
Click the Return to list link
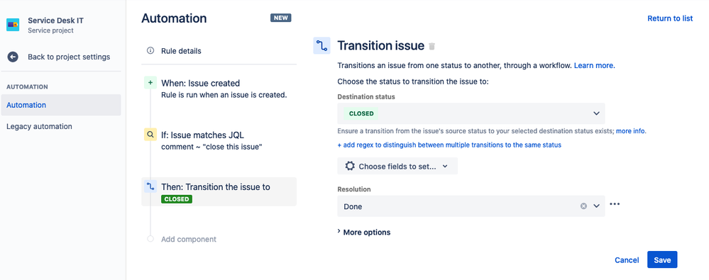click(x=670, y=18)
